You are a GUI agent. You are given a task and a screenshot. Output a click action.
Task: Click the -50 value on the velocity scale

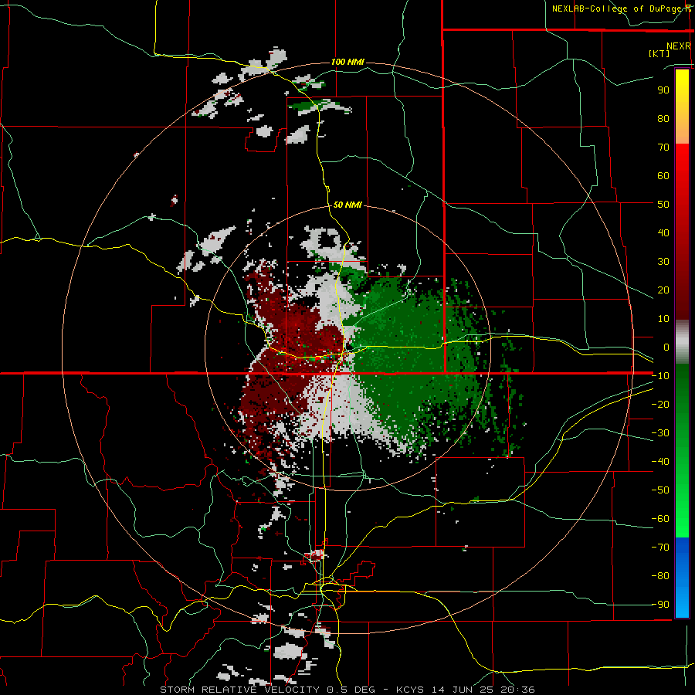[x=660, y=490]
